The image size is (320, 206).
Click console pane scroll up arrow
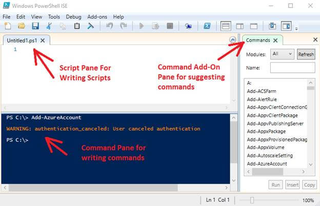[234, 118]
